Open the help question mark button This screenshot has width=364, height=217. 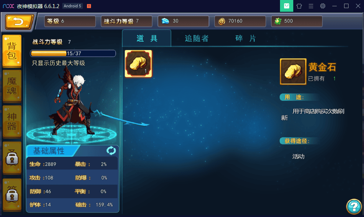pos(354,206)
